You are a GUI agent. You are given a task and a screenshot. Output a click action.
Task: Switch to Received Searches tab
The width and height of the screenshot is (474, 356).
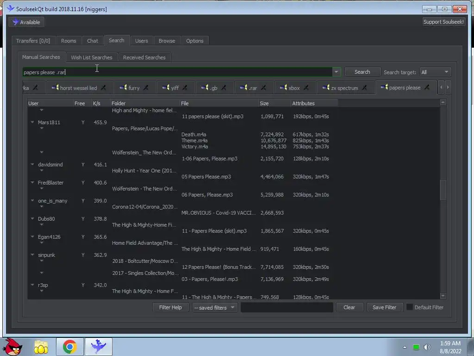[x=144, y=57]
